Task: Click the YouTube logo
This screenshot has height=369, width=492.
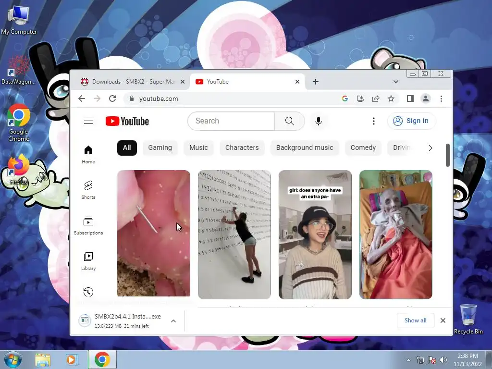Action: click(127, 121)
